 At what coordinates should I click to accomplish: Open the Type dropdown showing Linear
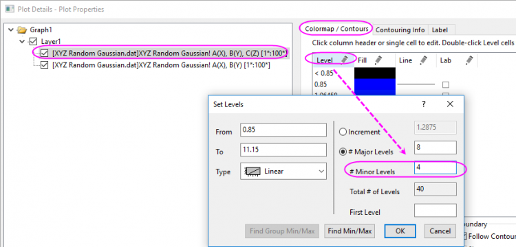click(x=283, y=172)
